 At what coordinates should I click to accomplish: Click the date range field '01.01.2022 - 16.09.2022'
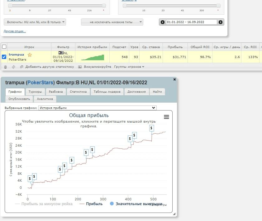(x=192, y=22)
